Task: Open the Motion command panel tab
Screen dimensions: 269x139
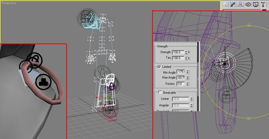Action: (x=248, y=4)
